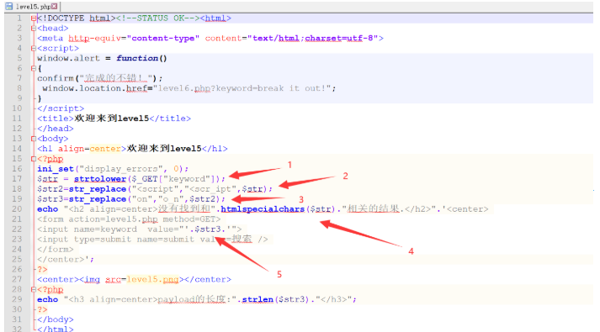Collapse the <head> block fold marker

tap(34, 29)
